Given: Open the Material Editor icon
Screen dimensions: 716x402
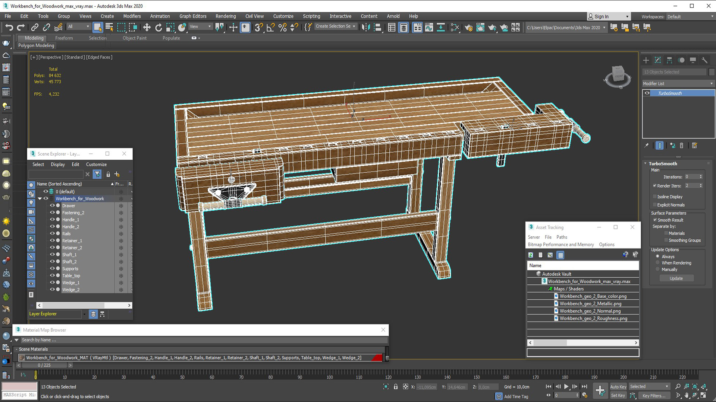Looking at the screenshot, I should (455, 27).
